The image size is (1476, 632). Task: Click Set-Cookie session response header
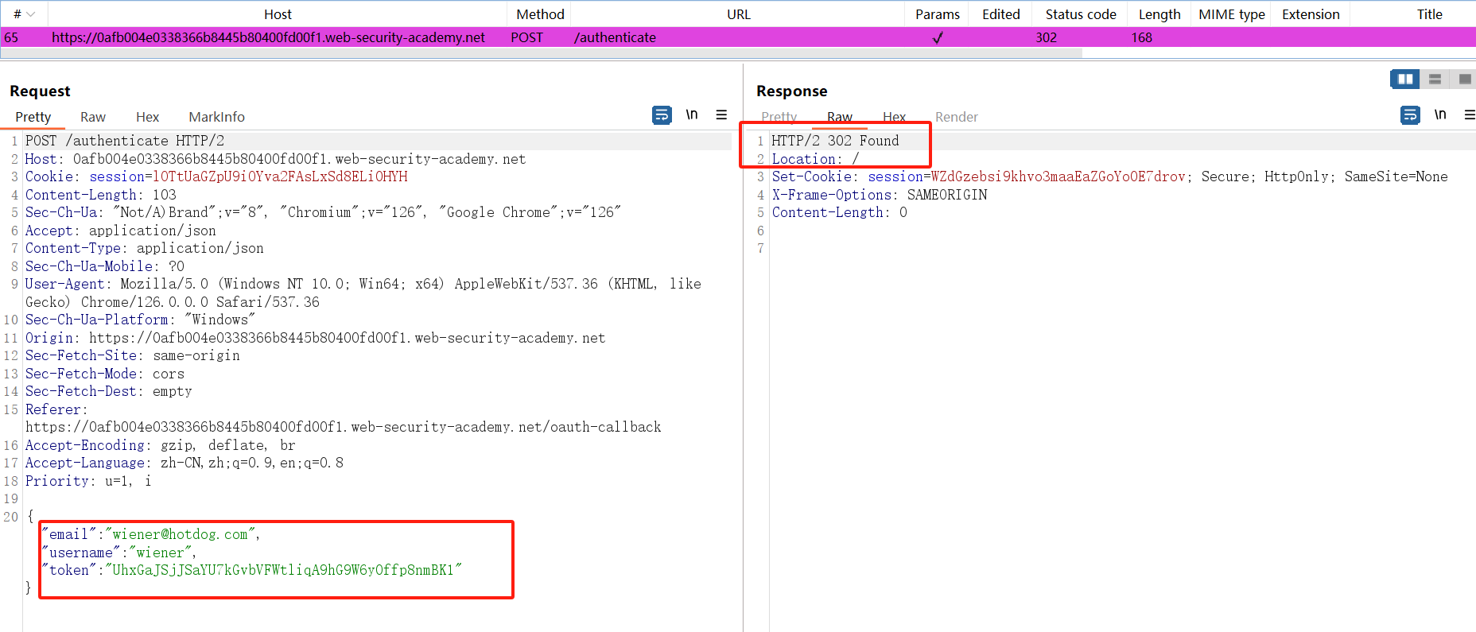pyautogui.click(x=1109, y=176)
